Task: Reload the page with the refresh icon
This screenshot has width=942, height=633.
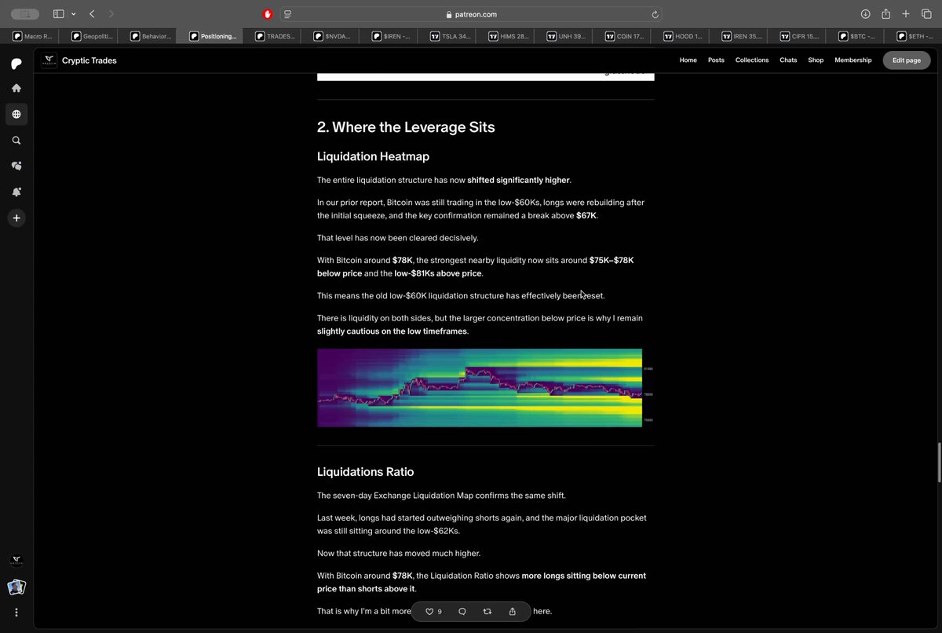Action: click(x=655, y=14)
